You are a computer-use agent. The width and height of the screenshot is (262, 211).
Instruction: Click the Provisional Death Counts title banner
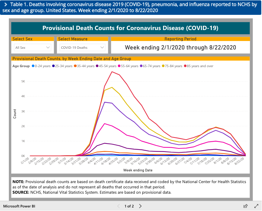point(130,28)
